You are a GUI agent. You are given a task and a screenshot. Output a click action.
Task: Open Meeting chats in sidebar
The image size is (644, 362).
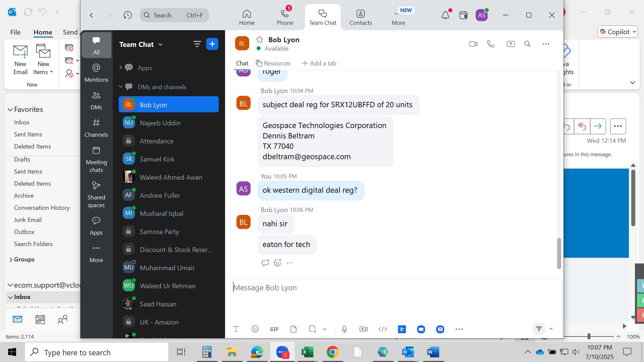point(96,159)
